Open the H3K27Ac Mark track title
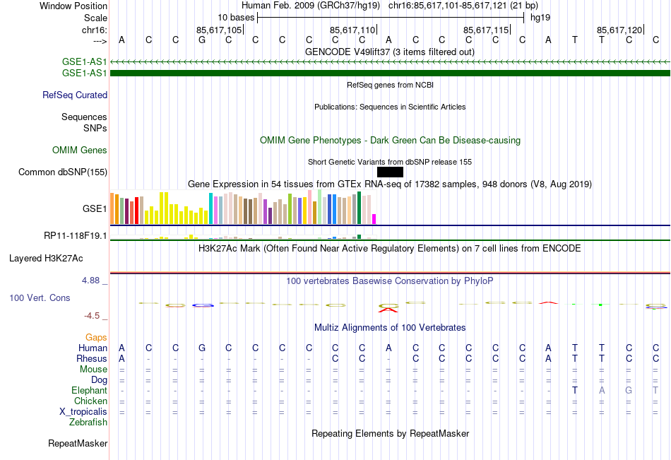 coord(390,249)
